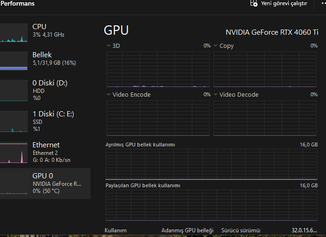Open the three-dot more options menu
This screenshot has width=326, height=237.
[x=323, y=3]
